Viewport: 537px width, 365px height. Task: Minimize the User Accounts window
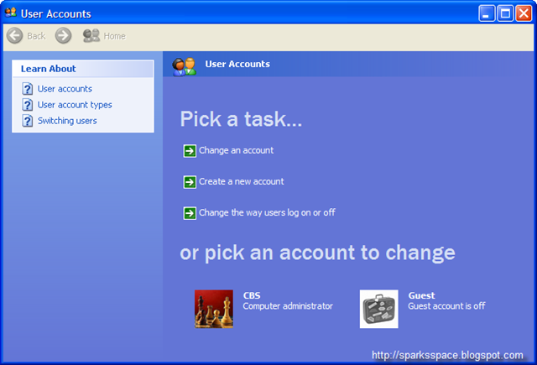(487, 13)
